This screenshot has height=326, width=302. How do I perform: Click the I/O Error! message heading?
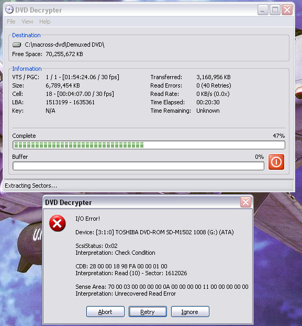coord(87,219)
